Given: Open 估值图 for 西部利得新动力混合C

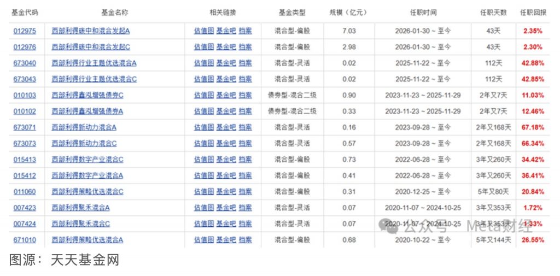Looking at the screenshot, I should [203, 144].
